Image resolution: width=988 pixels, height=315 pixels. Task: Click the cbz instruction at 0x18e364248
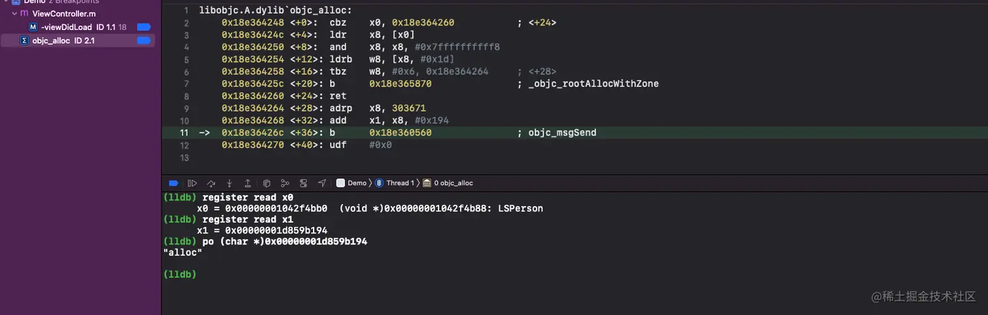pyautogui.click(x=389, y=23)
